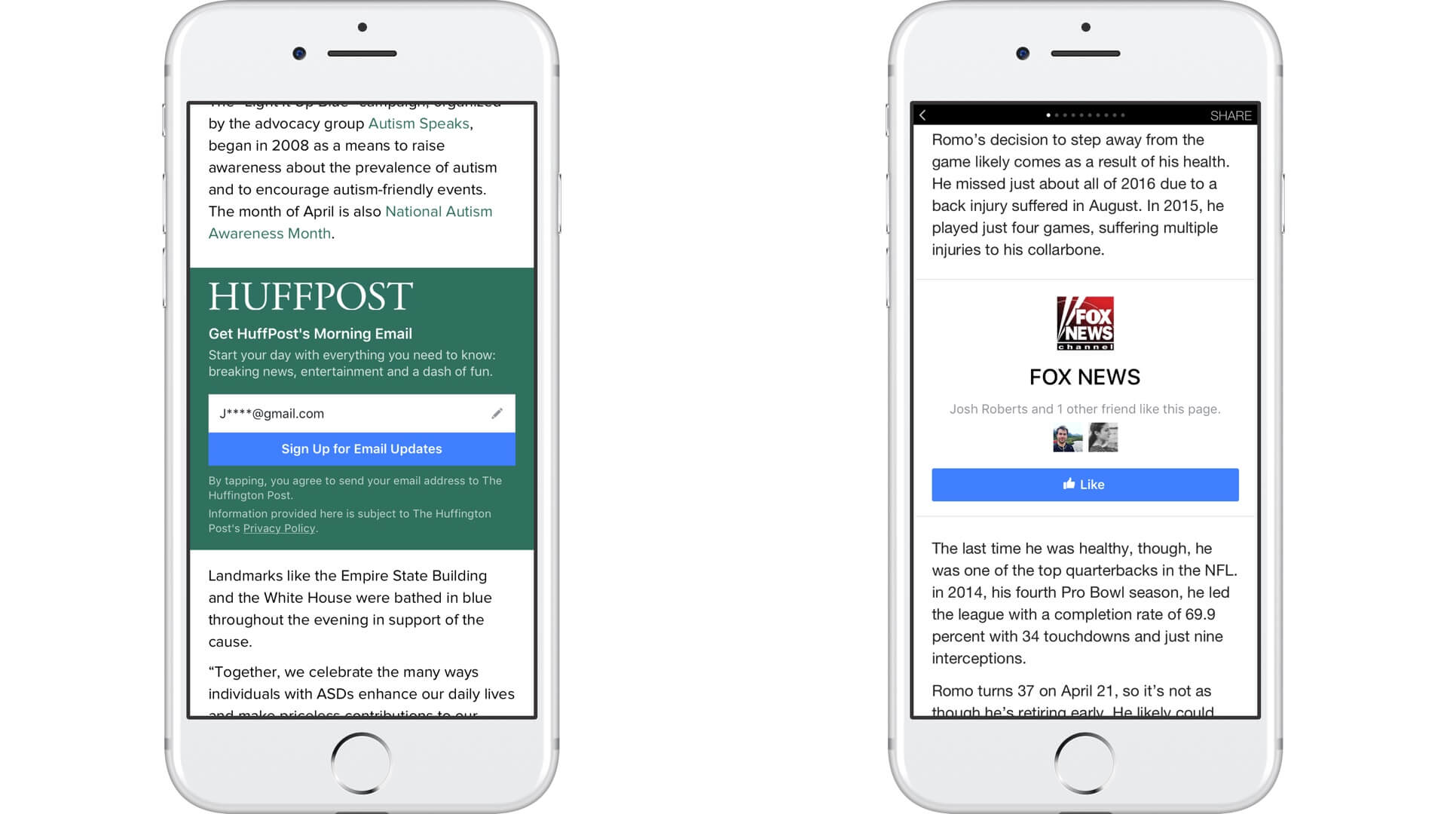
Task: Click the email address input field
Action: pyautogui.click(x=361, y=412)
